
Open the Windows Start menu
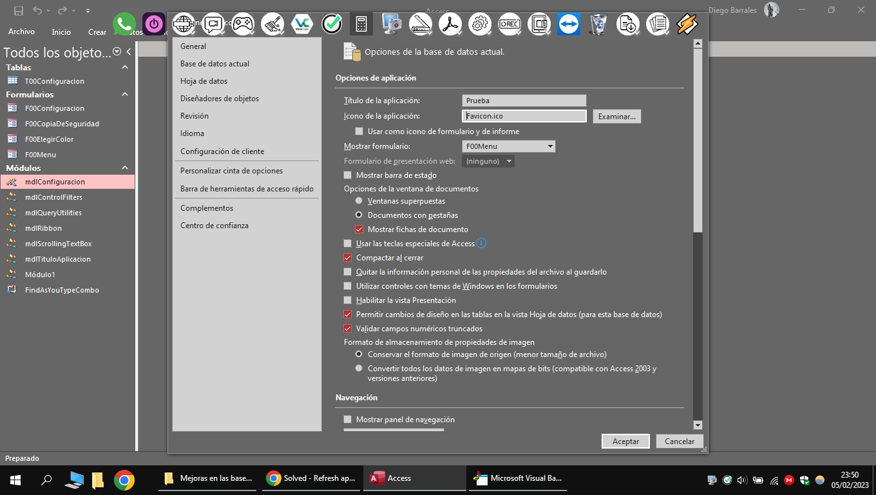click(15, 480)
